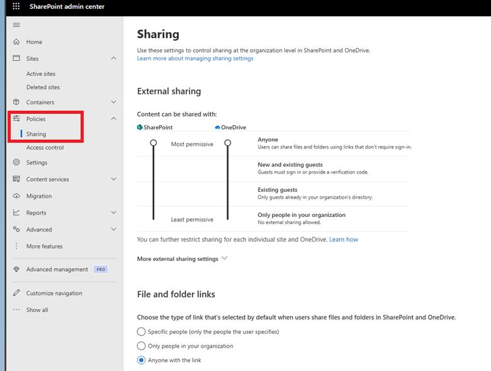The width and height of the screenshot is (491, 371).
Task: Collapse the Sites section chevron
Action: 113,58
